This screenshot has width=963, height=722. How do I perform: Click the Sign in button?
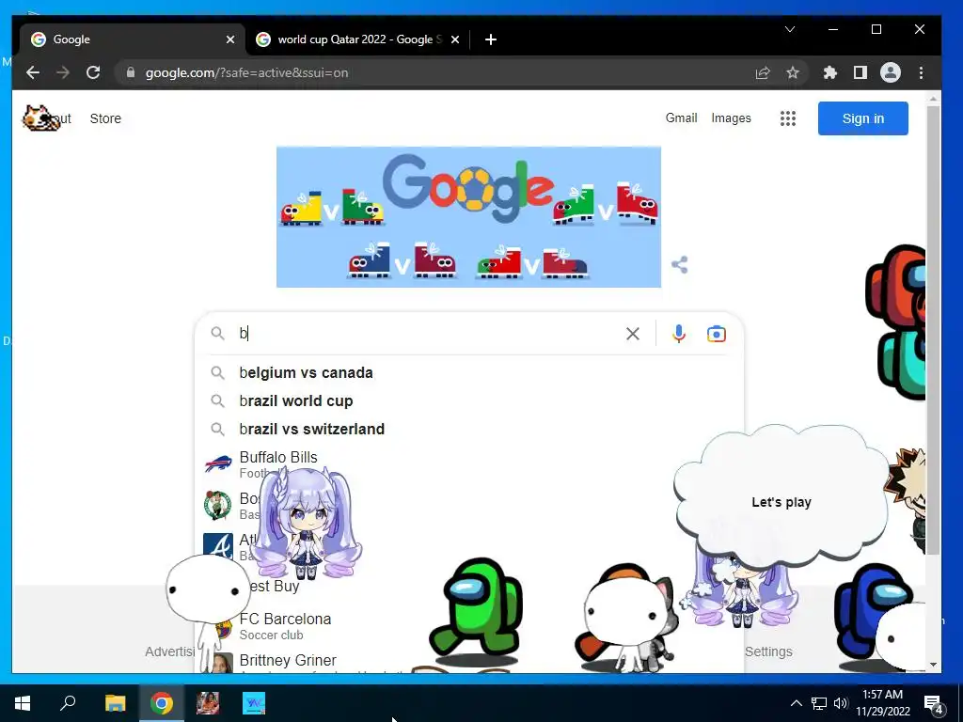pyautogui.click(x=863, y=118)
